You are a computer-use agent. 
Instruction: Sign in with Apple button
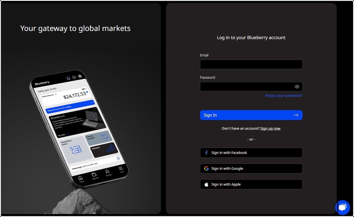coord(251,184)
